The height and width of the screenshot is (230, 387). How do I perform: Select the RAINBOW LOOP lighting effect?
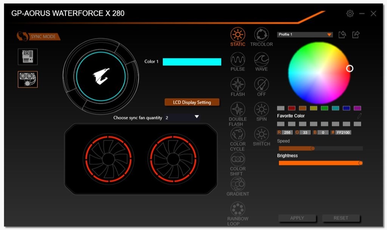(238, 209)
